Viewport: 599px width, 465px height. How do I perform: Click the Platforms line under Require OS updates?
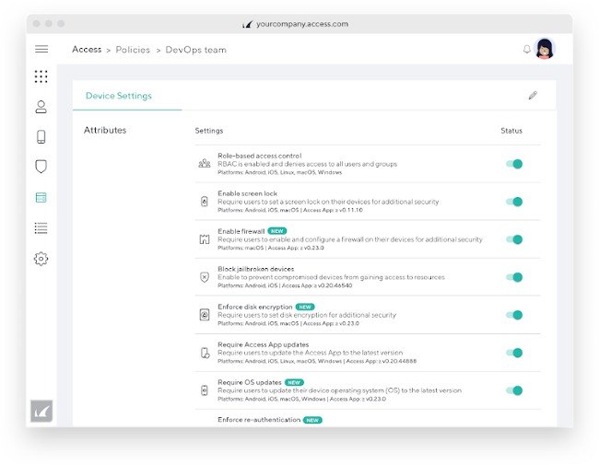pyautogui.click(x=301, y=399)
